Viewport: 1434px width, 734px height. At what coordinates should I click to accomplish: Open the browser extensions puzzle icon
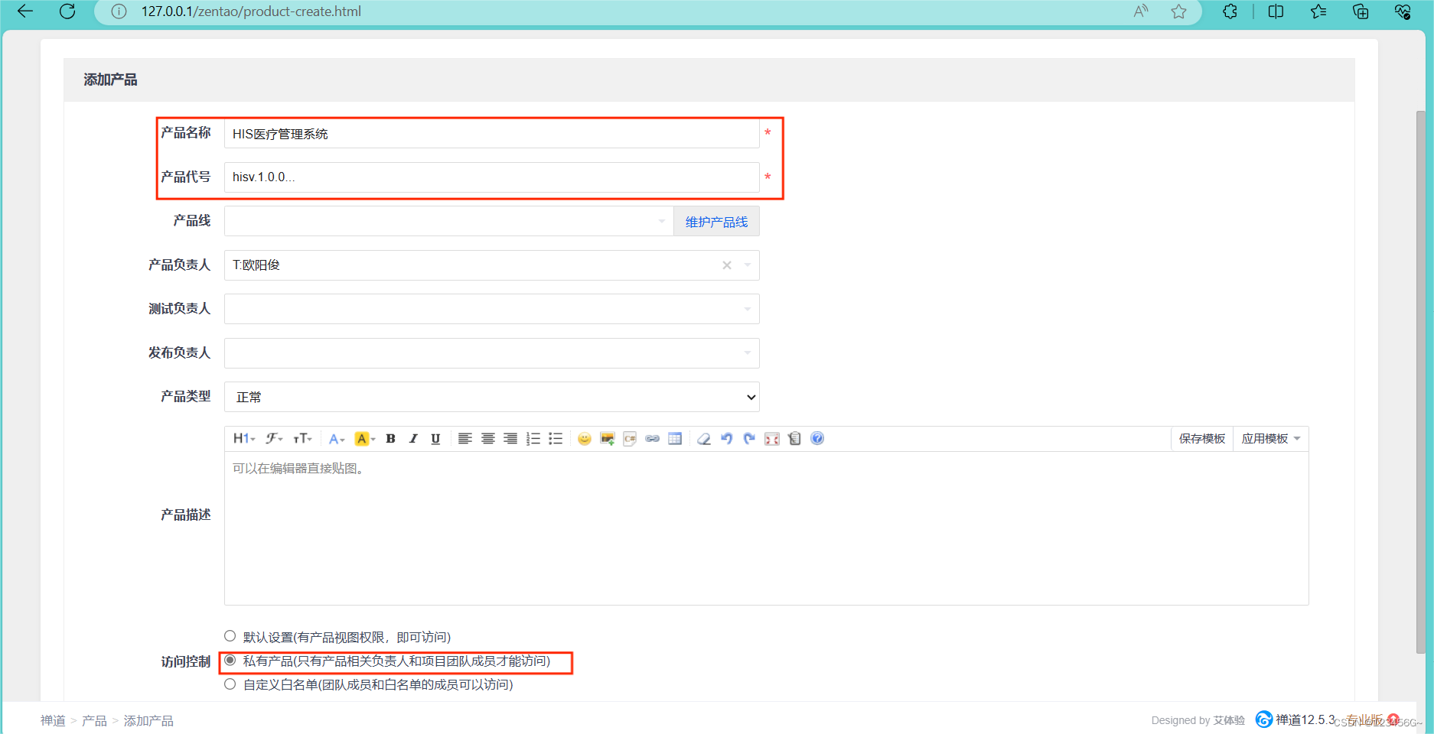point(1230,11)
